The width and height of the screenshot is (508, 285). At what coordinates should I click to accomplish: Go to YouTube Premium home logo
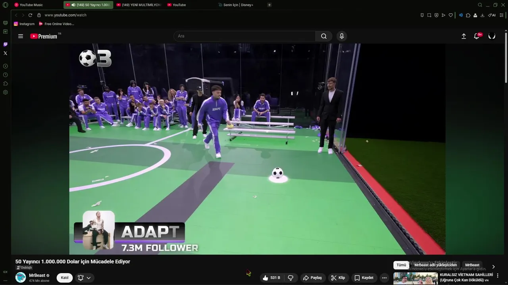pos(44,36)
